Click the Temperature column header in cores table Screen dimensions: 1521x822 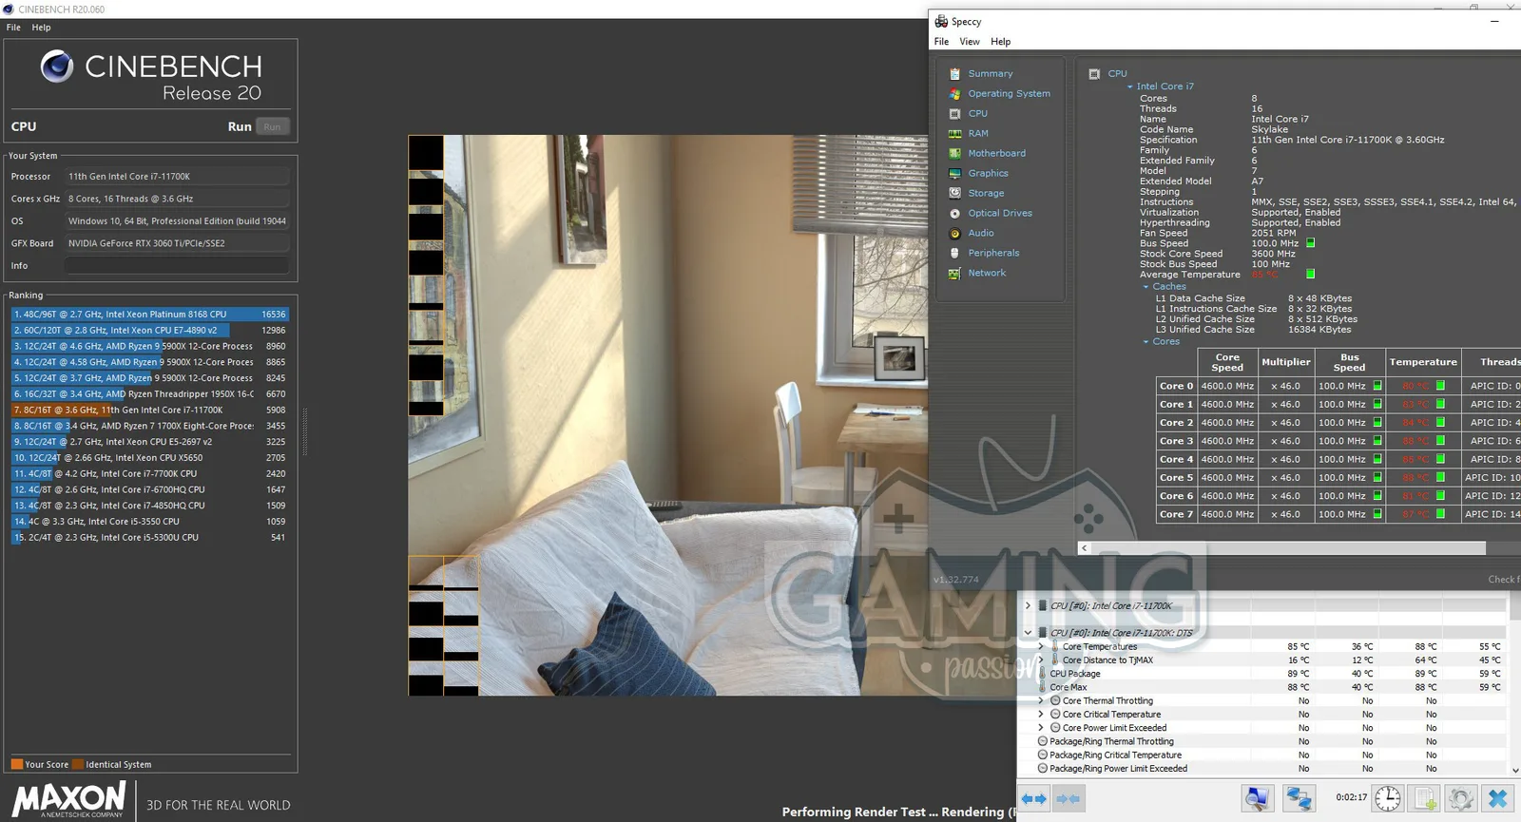pos(1423,362)
